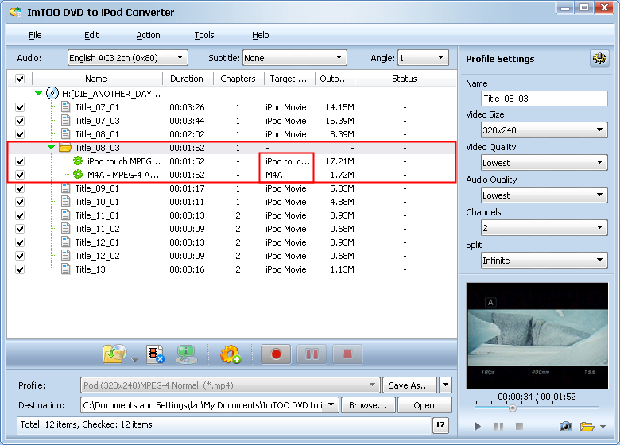
Task: Open the File menu
Action: (35, 35)
